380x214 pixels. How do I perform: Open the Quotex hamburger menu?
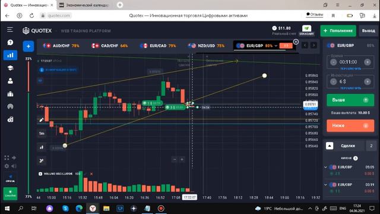click(x=10, y=30)
